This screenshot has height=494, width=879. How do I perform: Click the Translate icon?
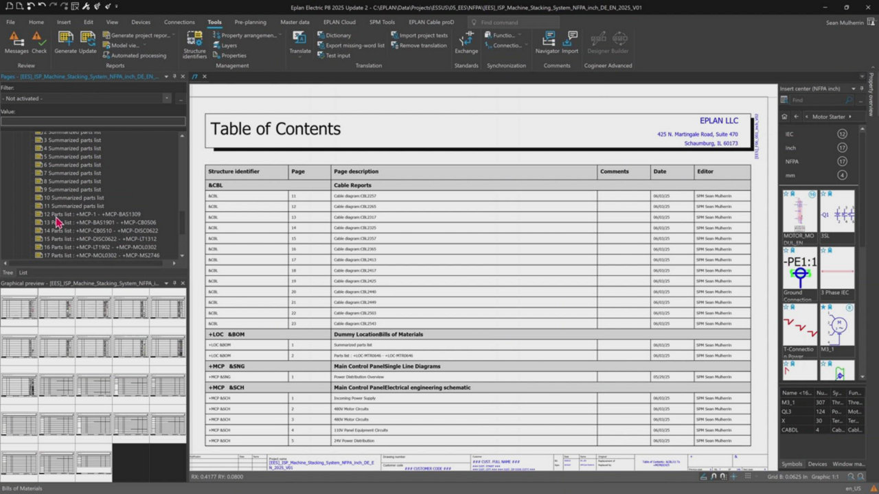coord(300,41)
